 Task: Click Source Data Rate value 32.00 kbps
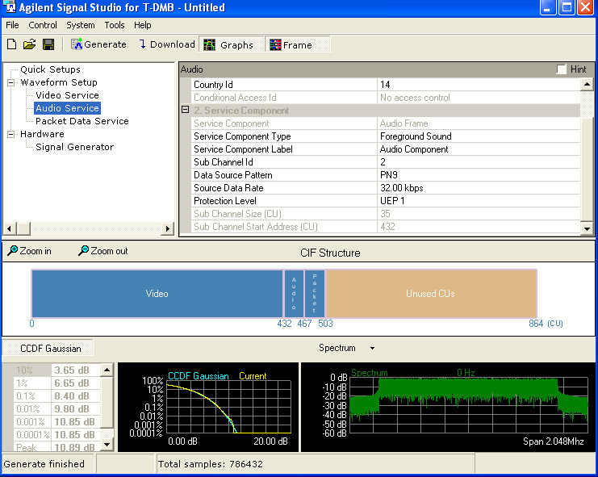pos(479,188)
